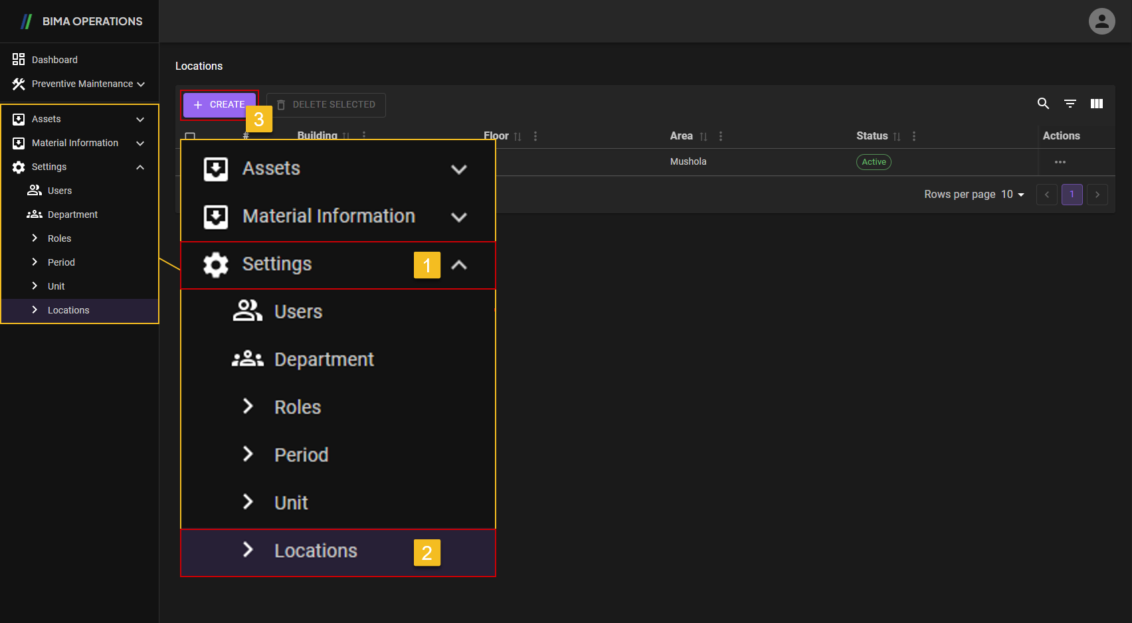
Task: Click the user avatar in the top bar
Action: tap(1101, 21)
